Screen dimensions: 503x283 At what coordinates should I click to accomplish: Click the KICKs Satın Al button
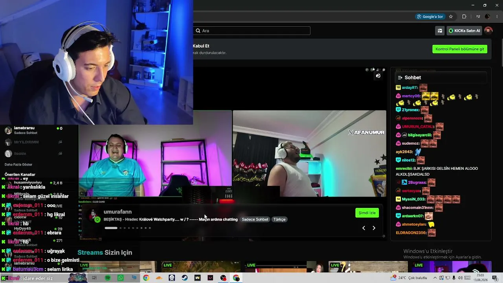[464, 31]
